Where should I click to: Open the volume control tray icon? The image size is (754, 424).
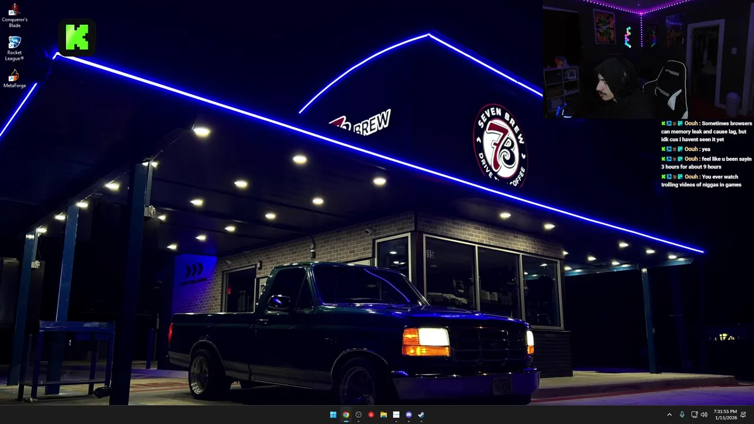(704, 415)
